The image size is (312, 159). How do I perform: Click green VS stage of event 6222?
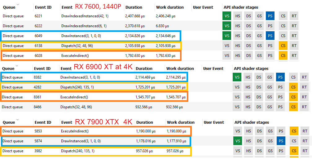pyautogui.click(x=227, y=26)
